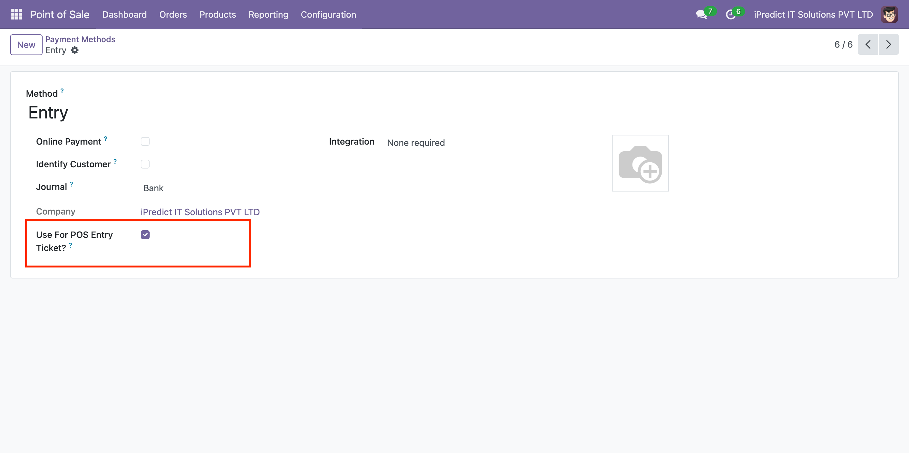Expand the Reporting menu
Viewport: 909px width, 453px height.
click(x=268, y=14)
